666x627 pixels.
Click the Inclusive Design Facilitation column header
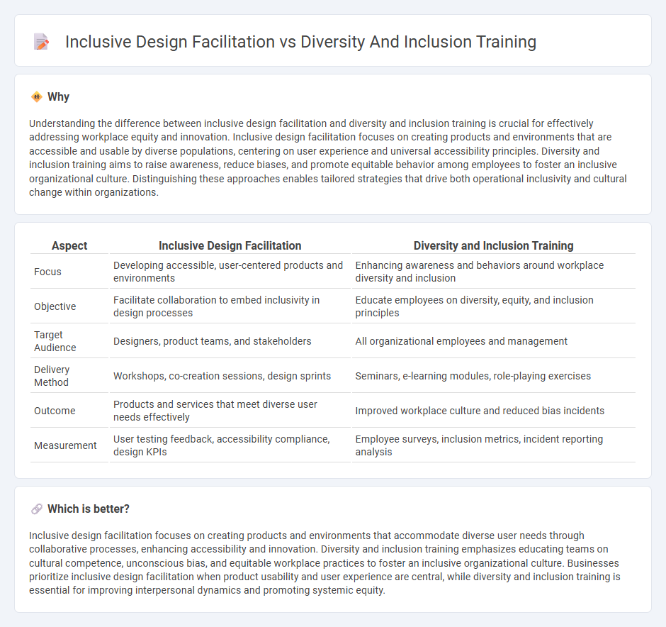click(230, 245)
